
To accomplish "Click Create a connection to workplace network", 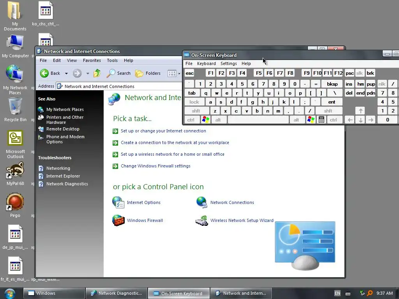I will tap(175, 142).
